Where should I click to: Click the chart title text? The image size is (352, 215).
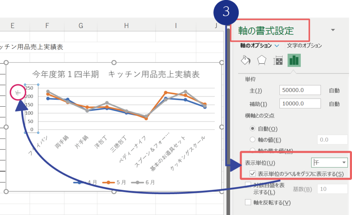(116, 74)
